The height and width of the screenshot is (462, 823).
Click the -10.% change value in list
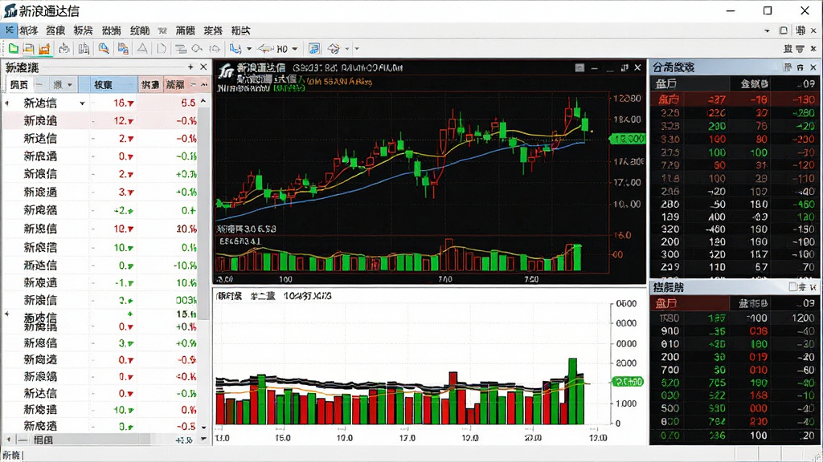pos(186,265)
